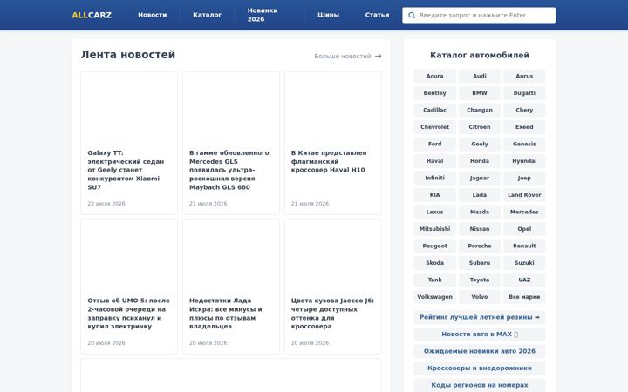
Task: Click the Galaxy TT article thumbnail image
Action: 129,107
